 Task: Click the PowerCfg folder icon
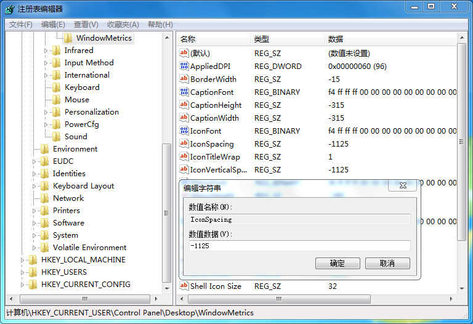point(57,124)
